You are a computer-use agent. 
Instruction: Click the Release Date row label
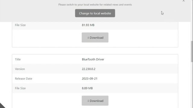24,79
